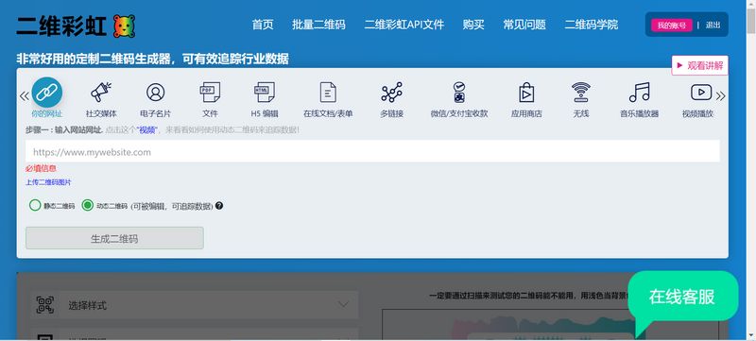Select the 动态二维码 radio button

click(x=87, y=205)
